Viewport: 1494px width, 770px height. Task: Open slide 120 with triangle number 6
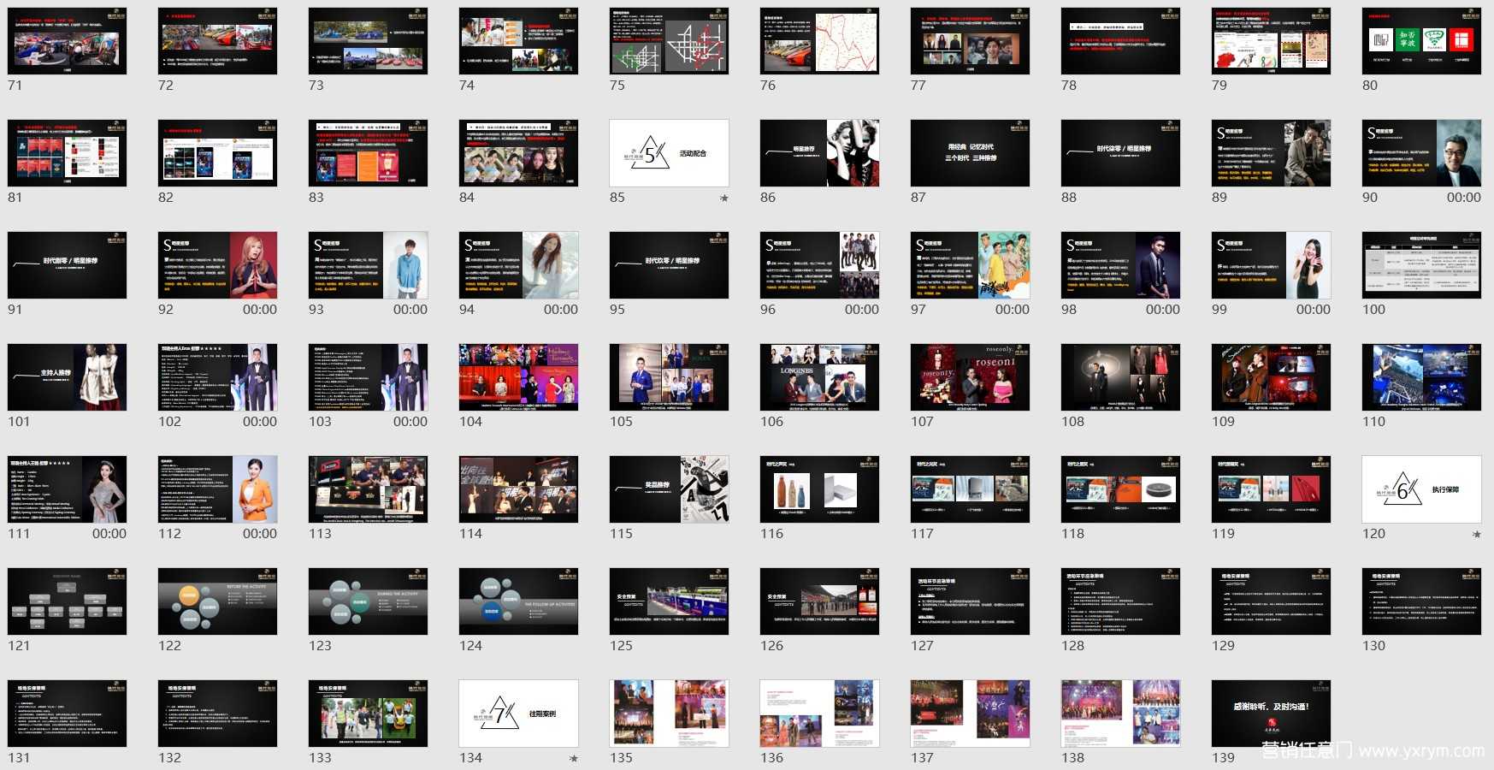click(1420, 489)
